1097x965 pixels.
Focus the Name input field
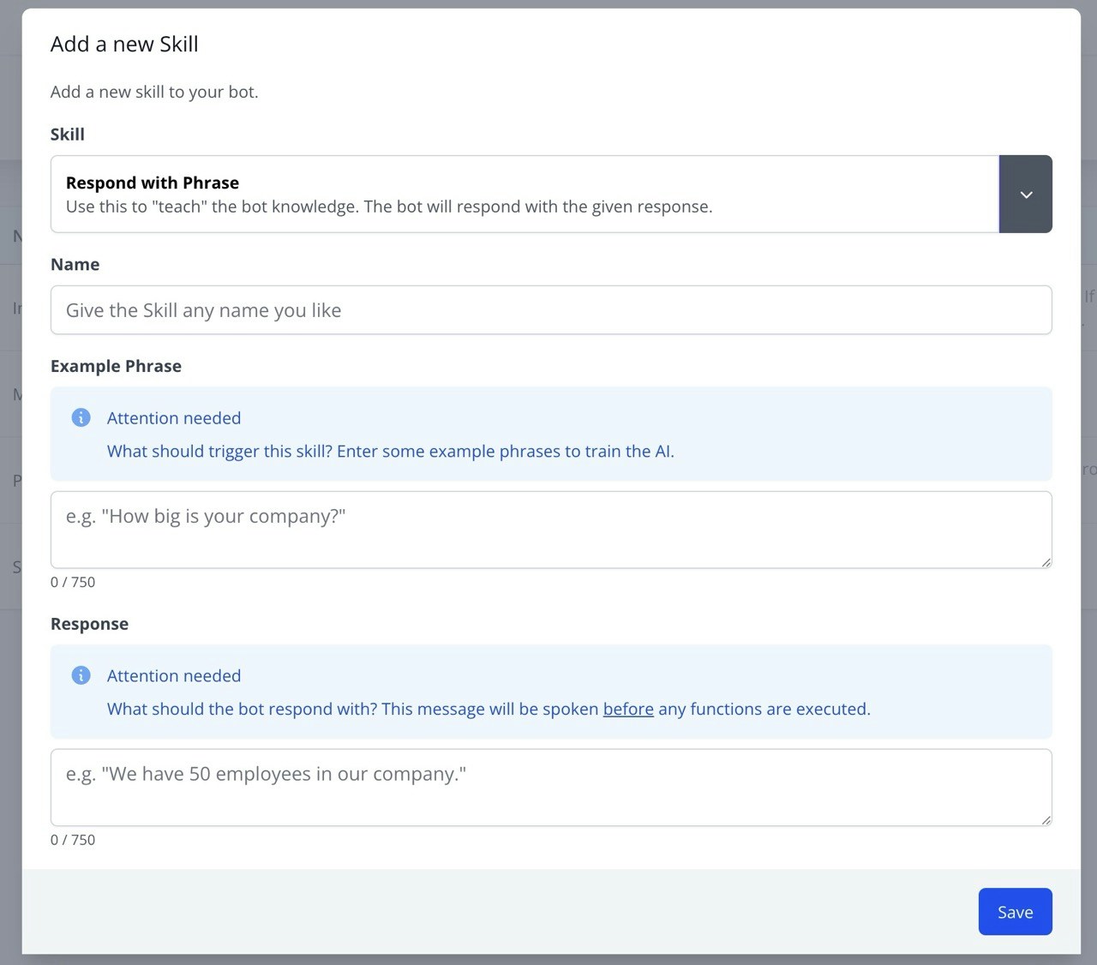click(551, 310)
